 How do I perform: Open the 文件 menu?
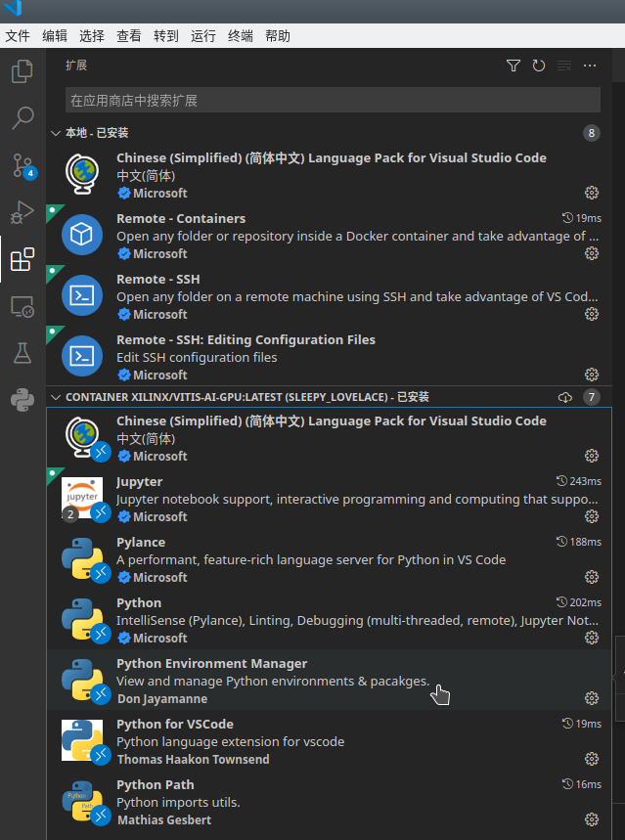18,36
